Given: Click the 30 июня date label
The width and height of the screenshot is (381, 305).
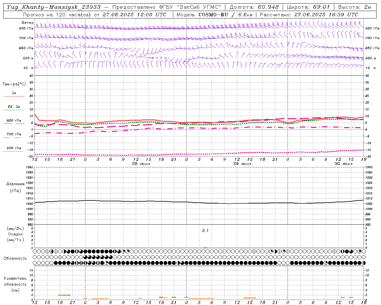Looking at the screenshot, I should 343,164.
